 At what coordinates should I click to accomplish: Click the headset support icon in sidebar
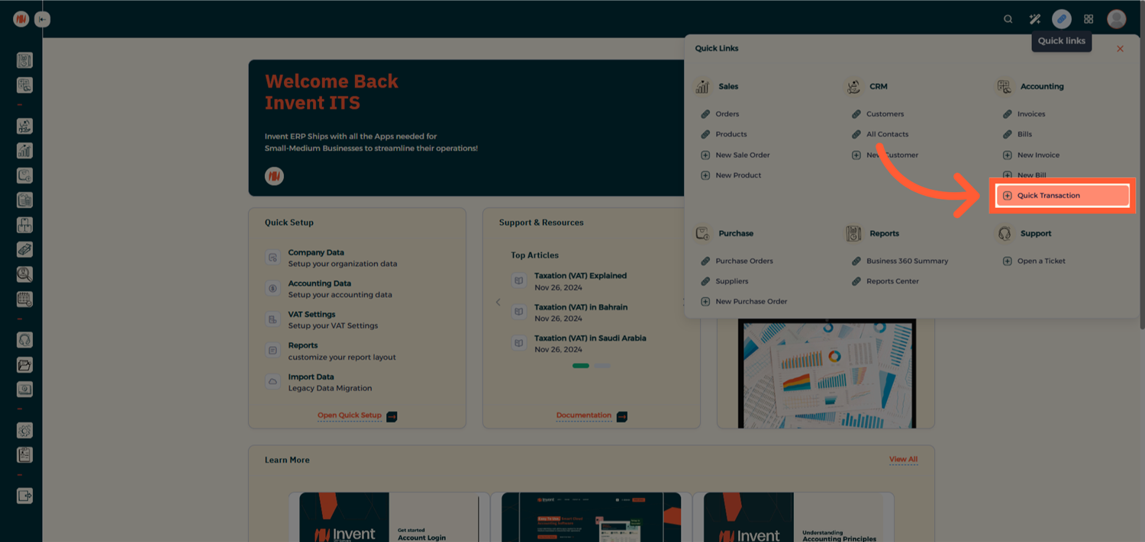coord(24,340)
